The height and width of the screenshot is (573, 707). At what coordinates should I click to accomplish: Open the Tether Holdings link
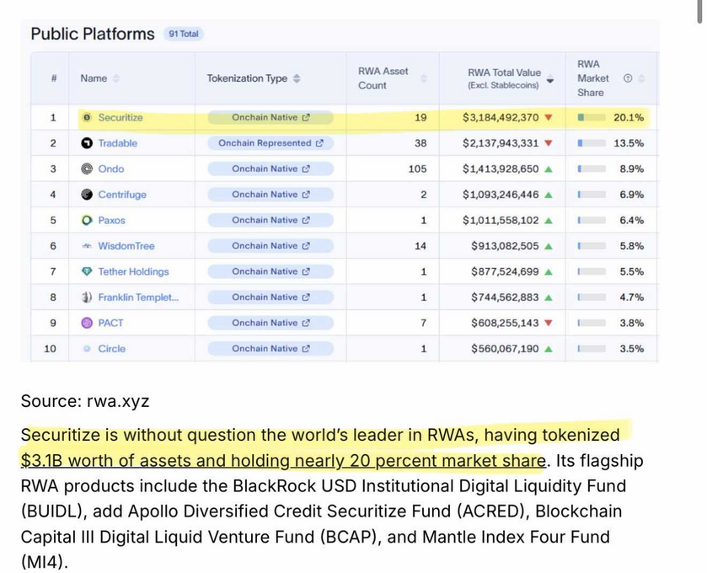(x=133, y=271)
